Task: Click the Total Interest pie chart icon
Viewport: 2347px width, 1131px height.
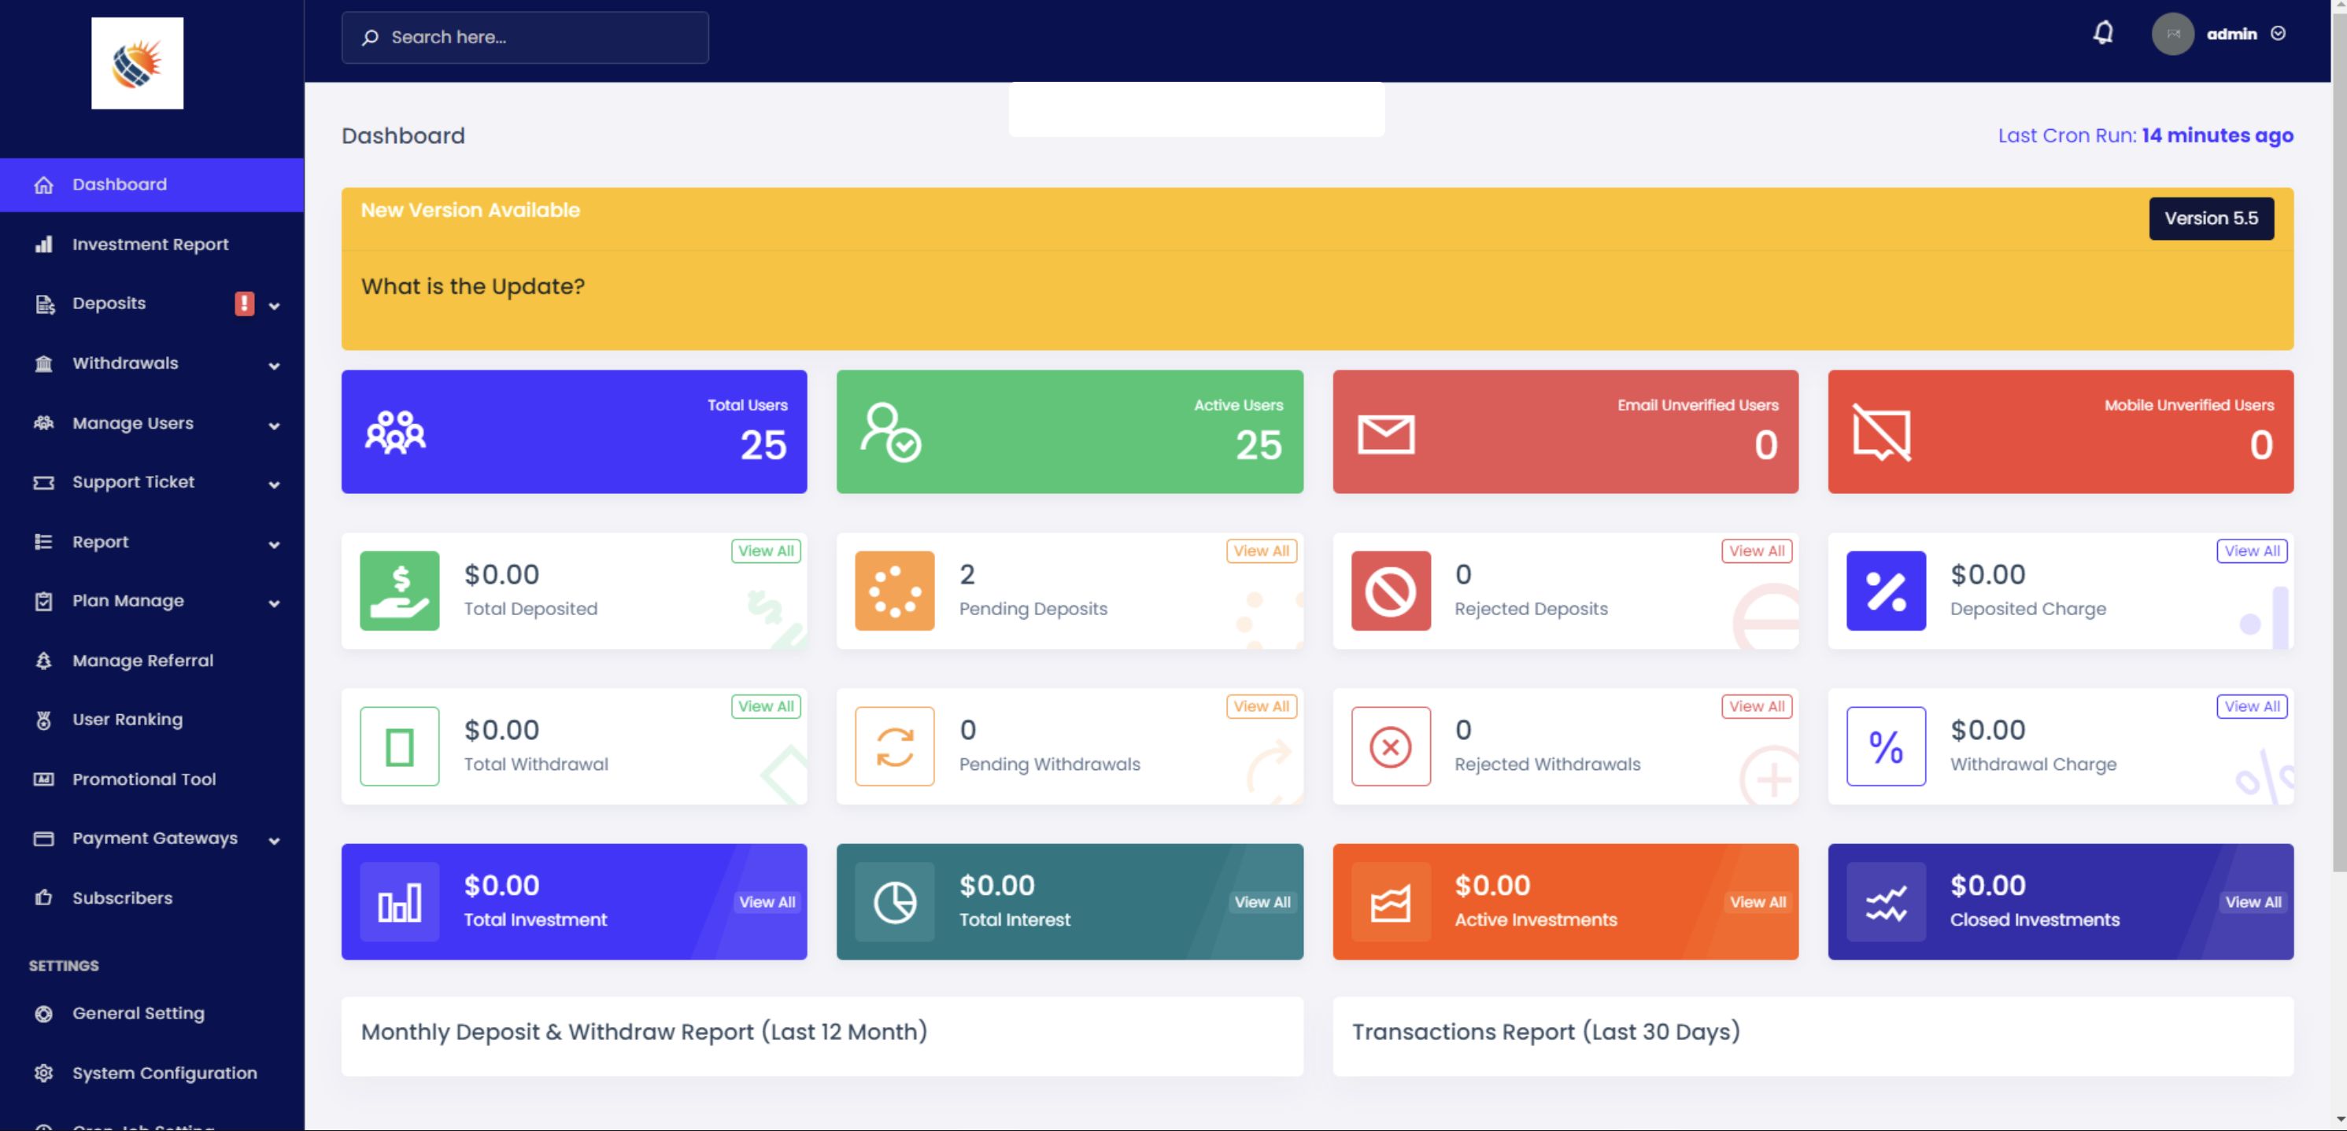Action: tap(894, 902)
